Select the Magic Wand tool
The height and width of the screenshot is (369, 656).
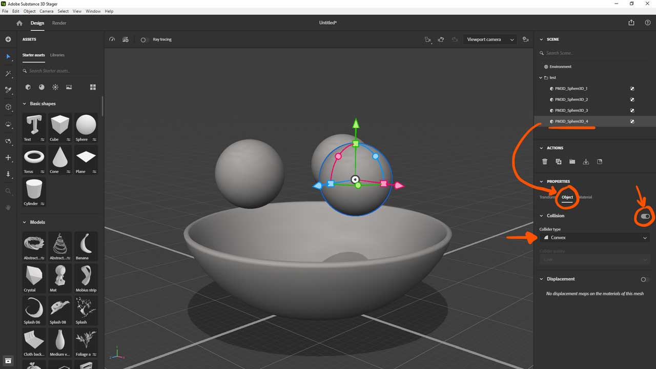click(8, 73)
